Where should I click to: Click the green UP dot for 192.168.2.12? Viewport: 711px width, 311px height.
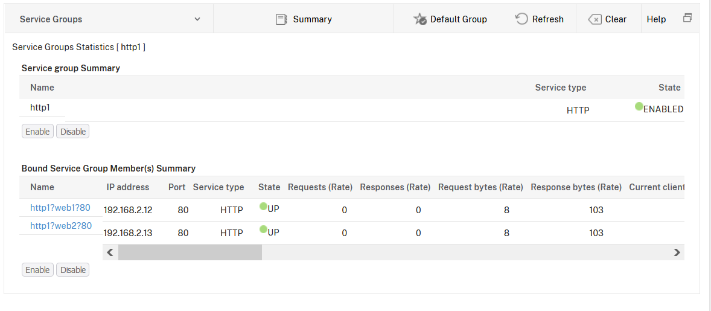pyautogui.click(x=263, y=207)
